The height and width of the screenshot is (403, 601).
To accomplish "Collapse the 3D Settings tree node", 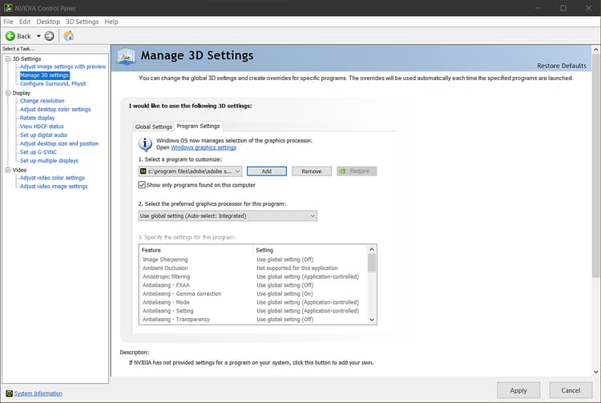I will [8, 58].
